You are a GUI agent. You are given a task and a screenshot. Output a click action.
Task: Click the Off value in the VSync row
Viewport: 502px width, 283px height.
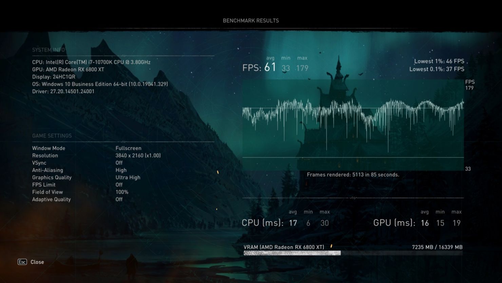[119, 163]
